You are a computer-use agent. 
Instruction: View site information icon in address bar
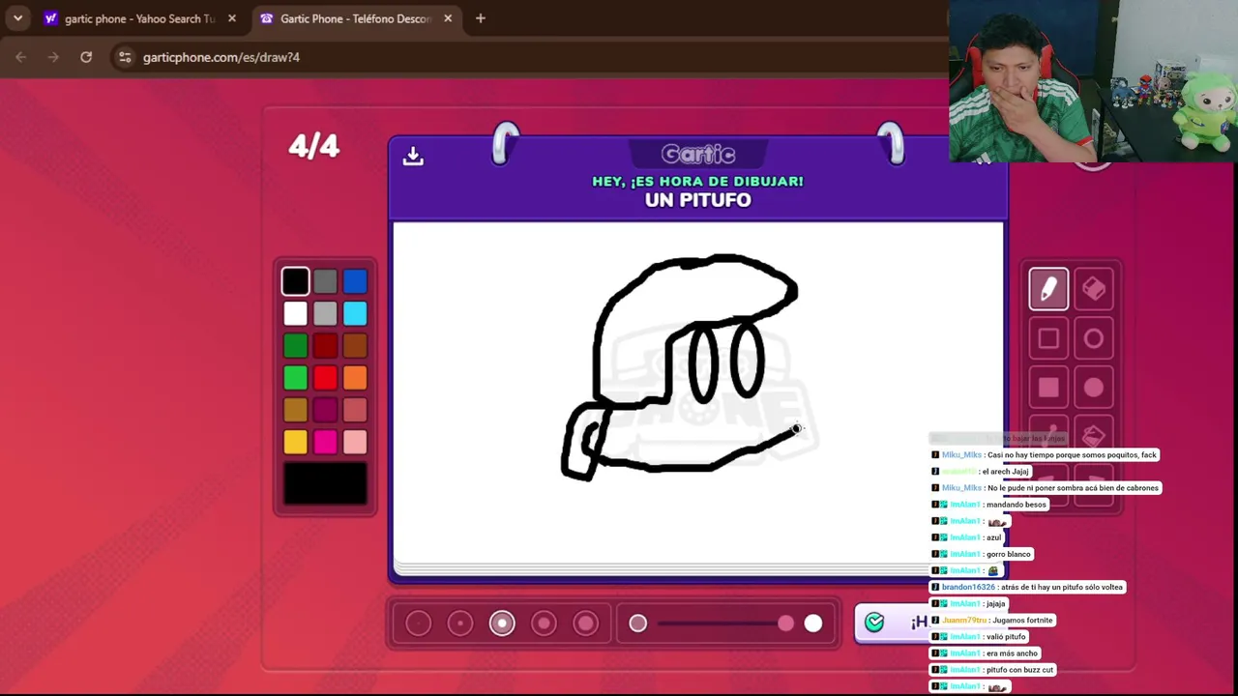[x=125, y=57]
